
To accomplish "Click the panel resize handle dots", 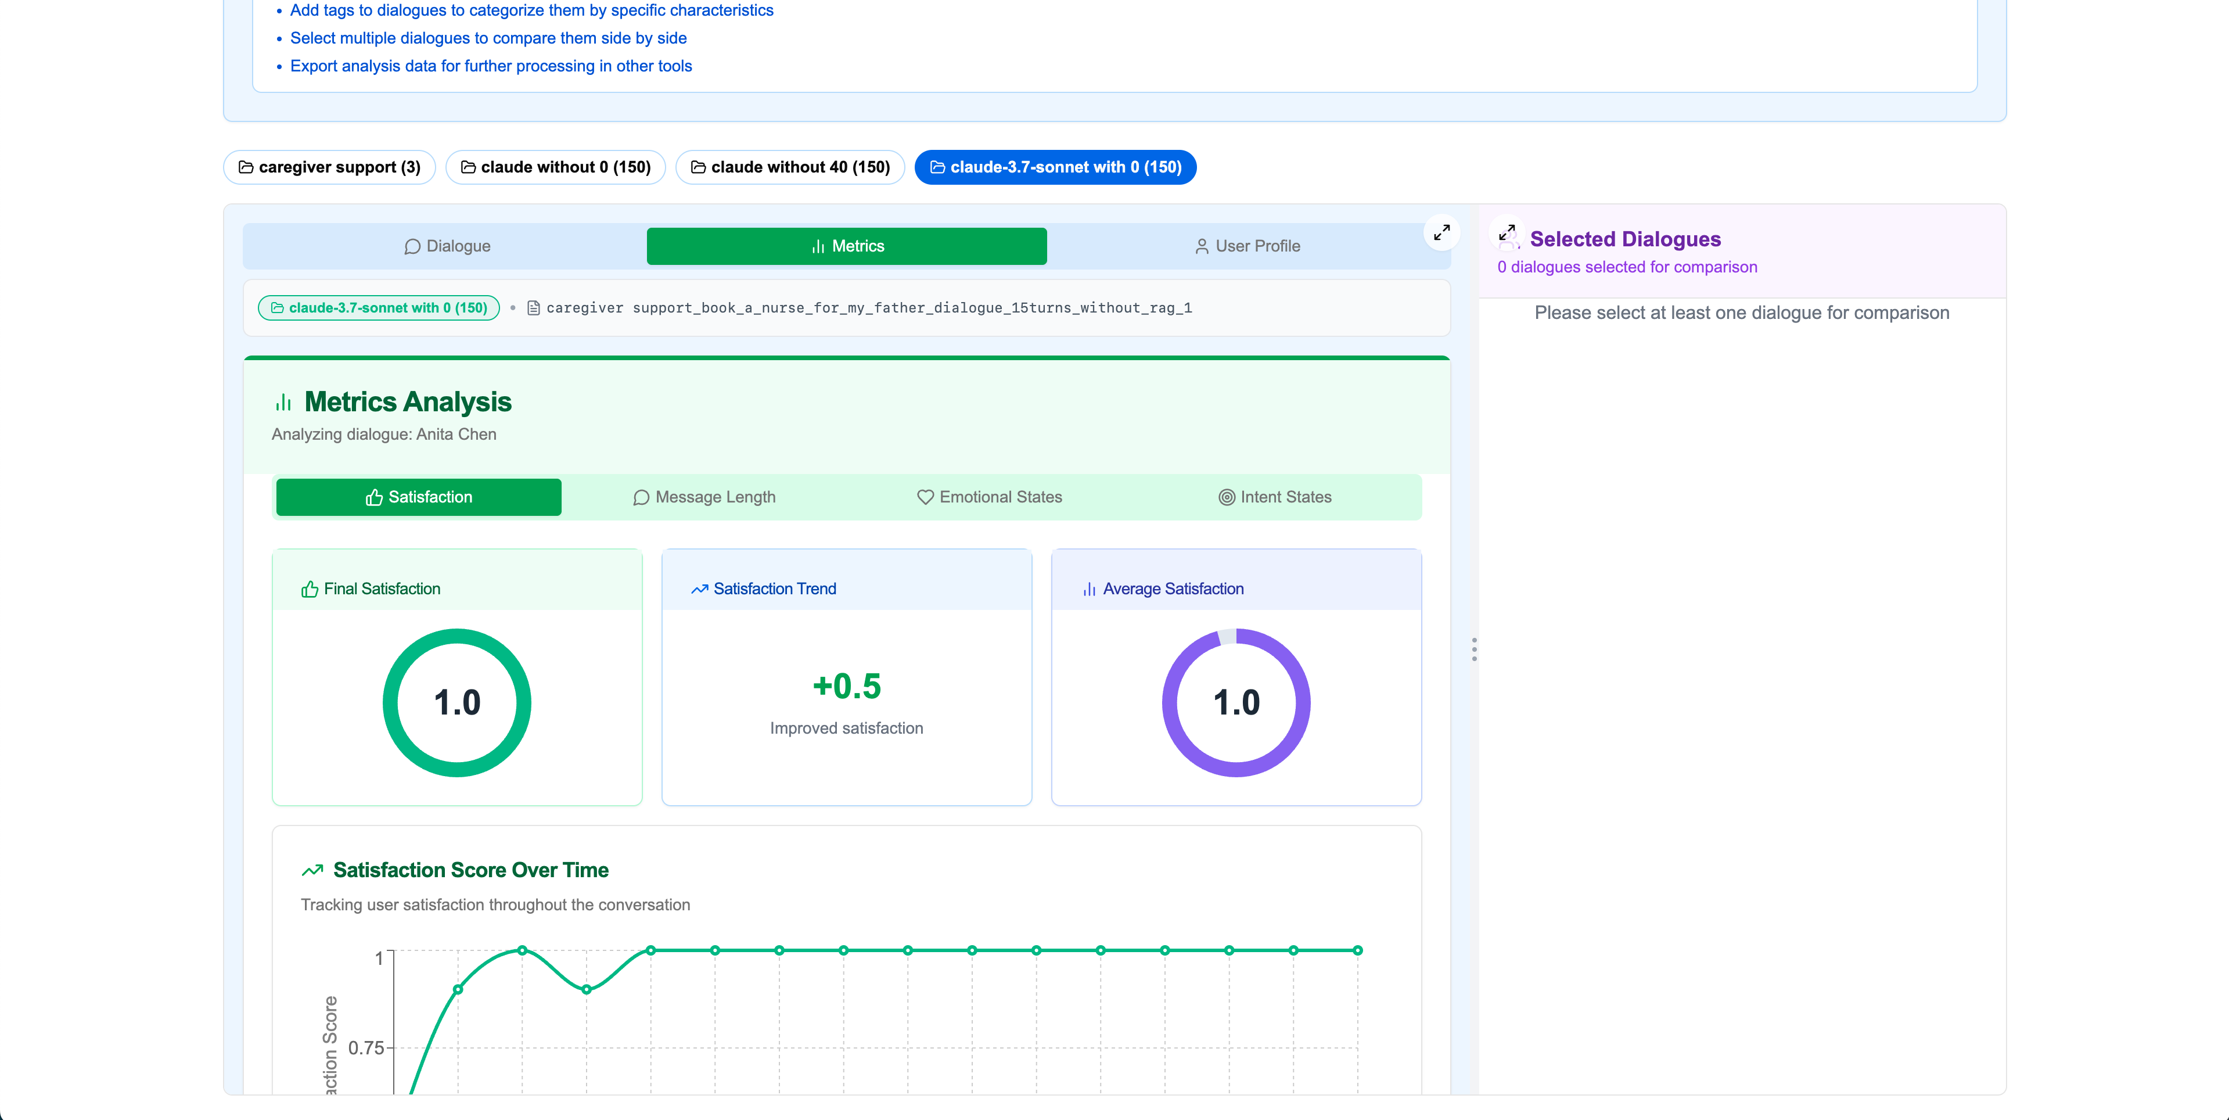I will pos(1473,649).
